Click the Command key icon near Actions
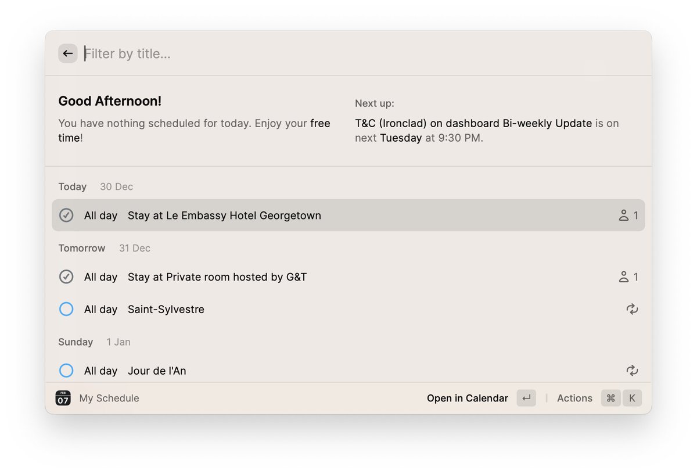 (x=610, y=398)
